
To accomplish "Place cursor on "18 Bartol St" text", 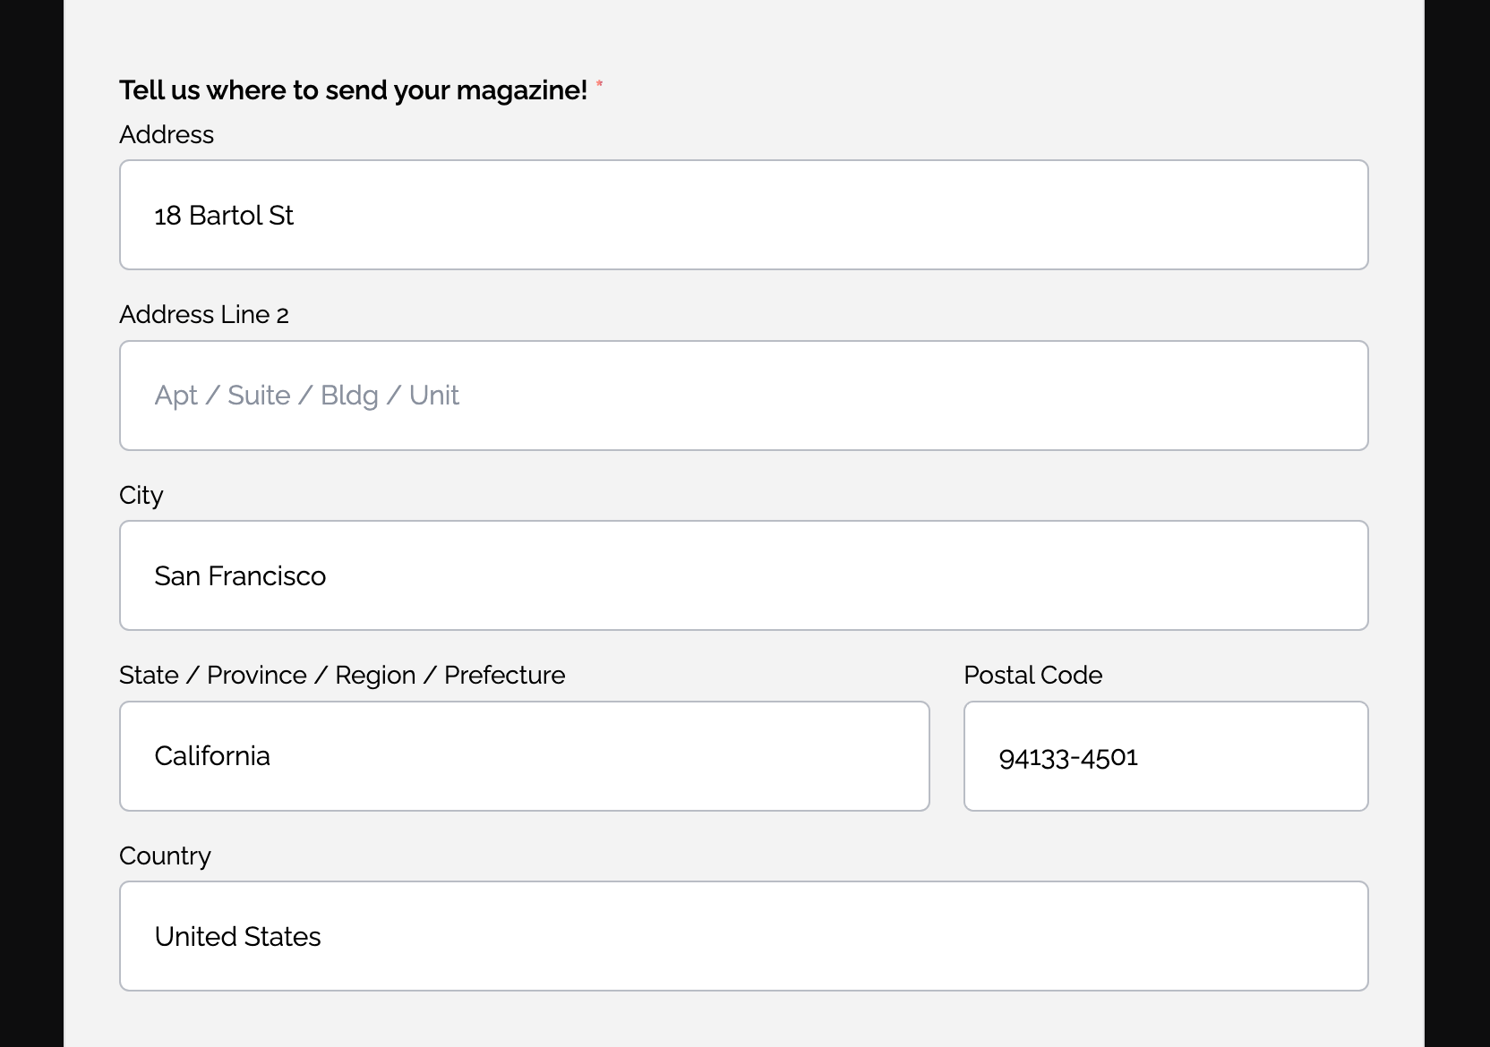I will [x=224, y=216].
